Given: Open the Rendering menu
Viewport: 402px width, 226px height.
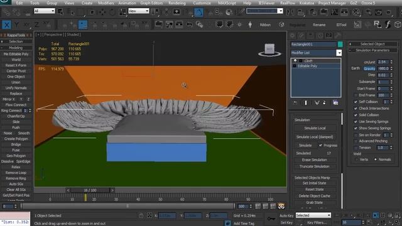Looking at the screenshot, I should (x=177, y=3).
